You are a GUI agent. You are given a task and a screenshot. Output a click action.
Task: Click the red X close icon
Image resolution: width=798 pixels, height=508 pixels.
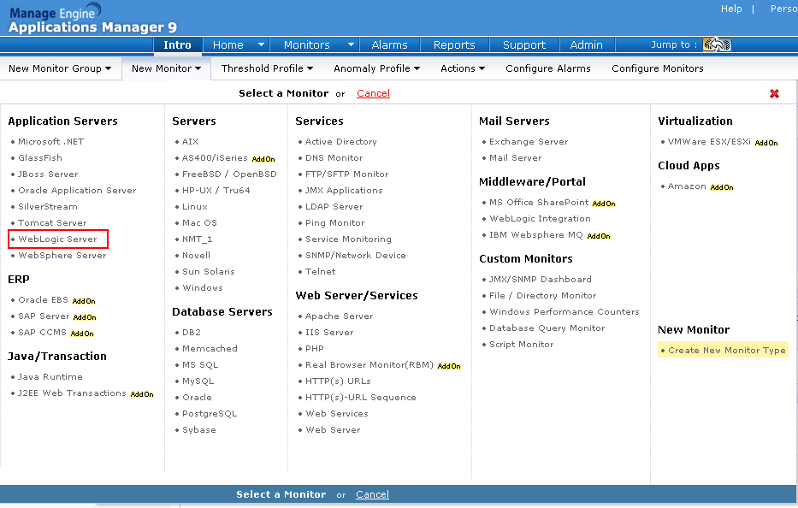click(x=774, y=94)
